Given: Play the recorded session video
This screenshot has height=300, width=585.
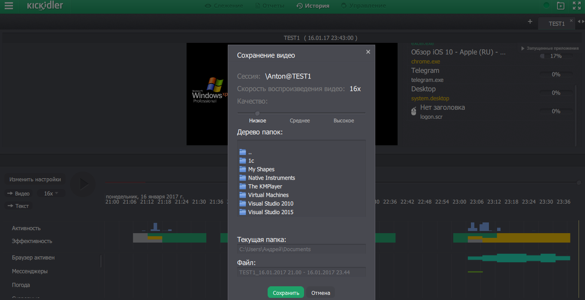Looking at the screenshot, I should point(83,184).
